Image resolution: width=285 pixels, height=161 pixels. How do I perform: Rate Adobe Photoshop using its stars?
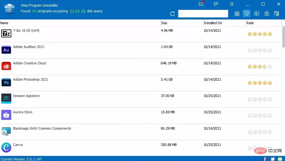[x=260, y=83]
